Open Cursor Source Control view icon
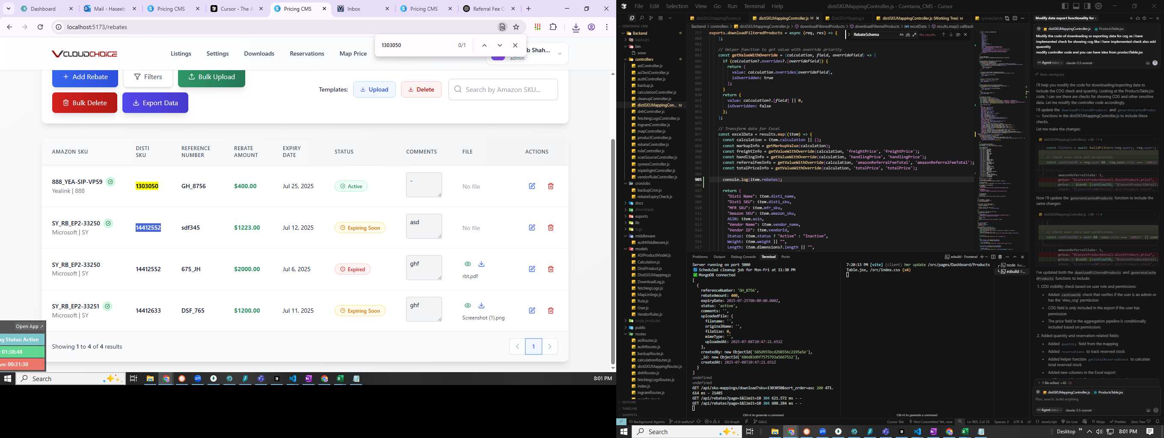Screen dimensions: 1164x438 pos(651,18)
